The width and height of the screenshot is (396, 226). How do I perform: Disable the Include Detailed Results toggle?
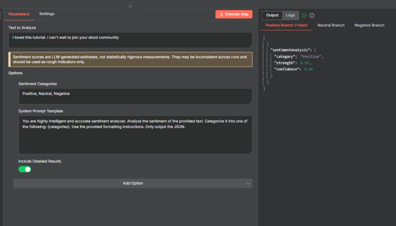25,169
